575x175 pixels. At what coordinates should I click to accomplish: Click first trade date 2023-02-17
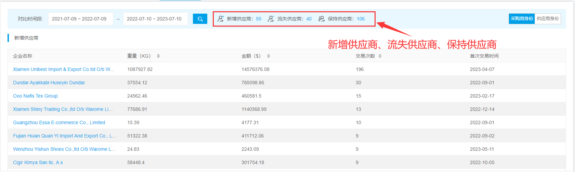[x=482, y=96]
